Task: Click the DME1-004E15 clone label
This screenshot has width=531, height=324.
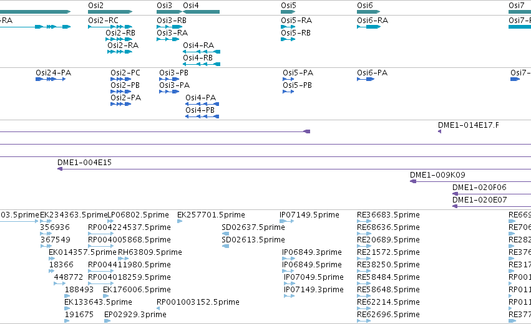Action: tap(84, 163)
